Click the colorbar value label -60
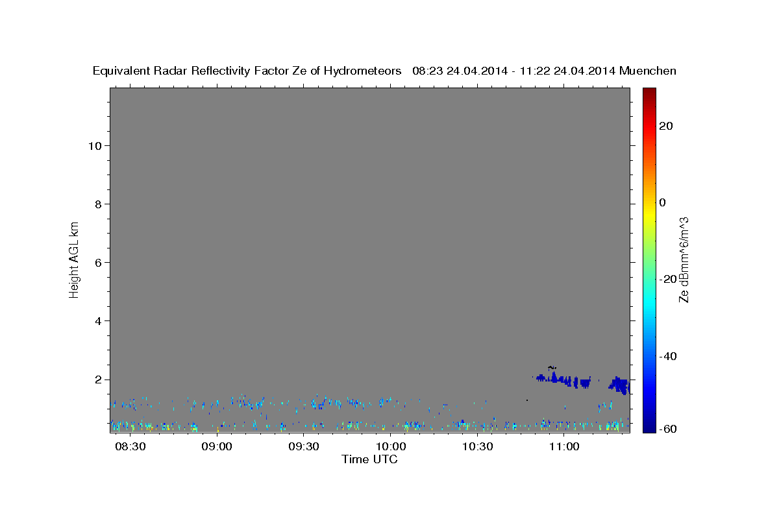The image size is (779, 519). coord(668,429)
